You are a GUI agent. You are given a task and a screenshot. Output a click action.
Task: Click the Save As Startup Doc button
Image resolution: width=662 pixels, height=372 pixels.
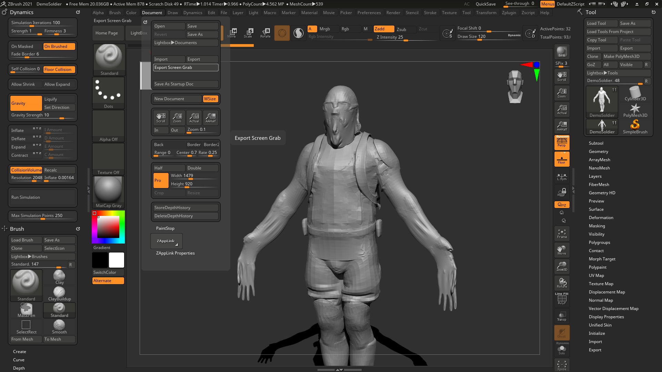[x=174, y=84]
